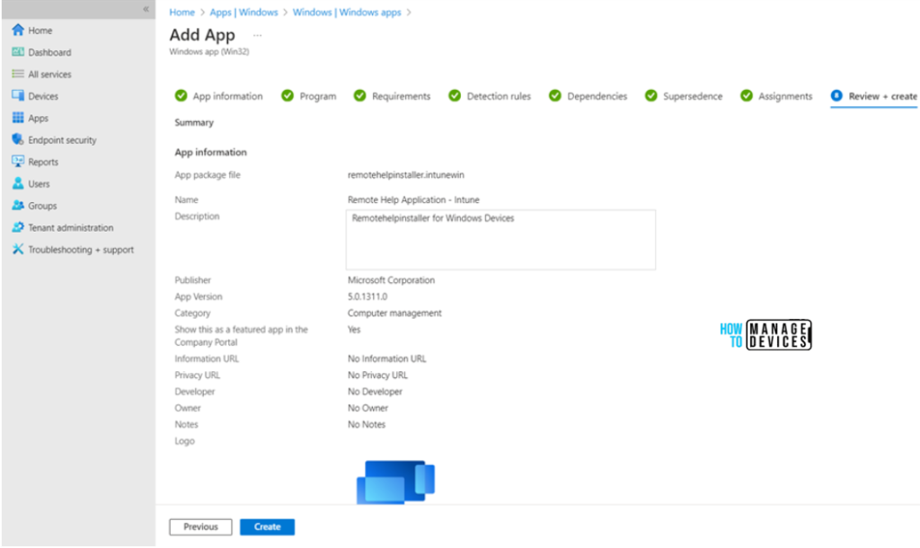Click green checkmark beside Assignments step

747,95
